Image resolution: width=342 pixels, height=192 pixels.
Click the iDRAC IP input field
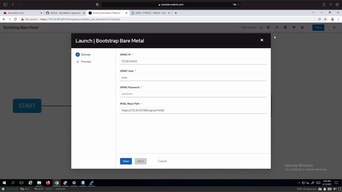click(x=193, y=61)
